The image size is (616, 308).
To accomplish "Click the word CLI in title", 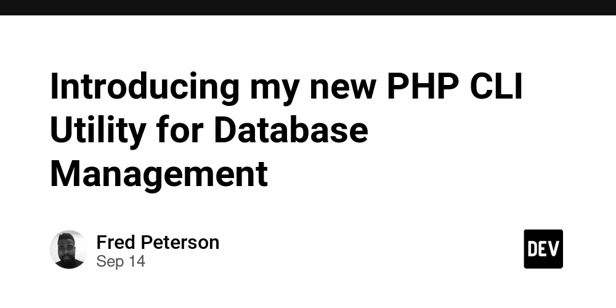I will point(496,86).
